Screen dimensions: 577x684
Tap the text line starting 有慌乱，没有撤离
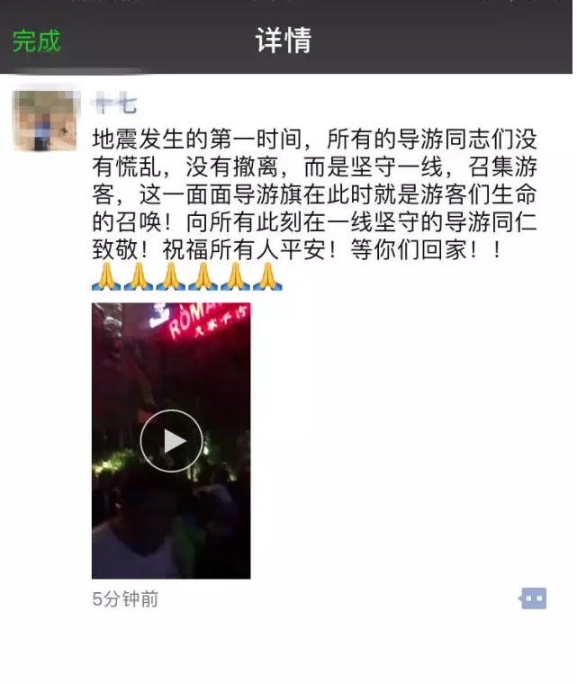[314, 166]
